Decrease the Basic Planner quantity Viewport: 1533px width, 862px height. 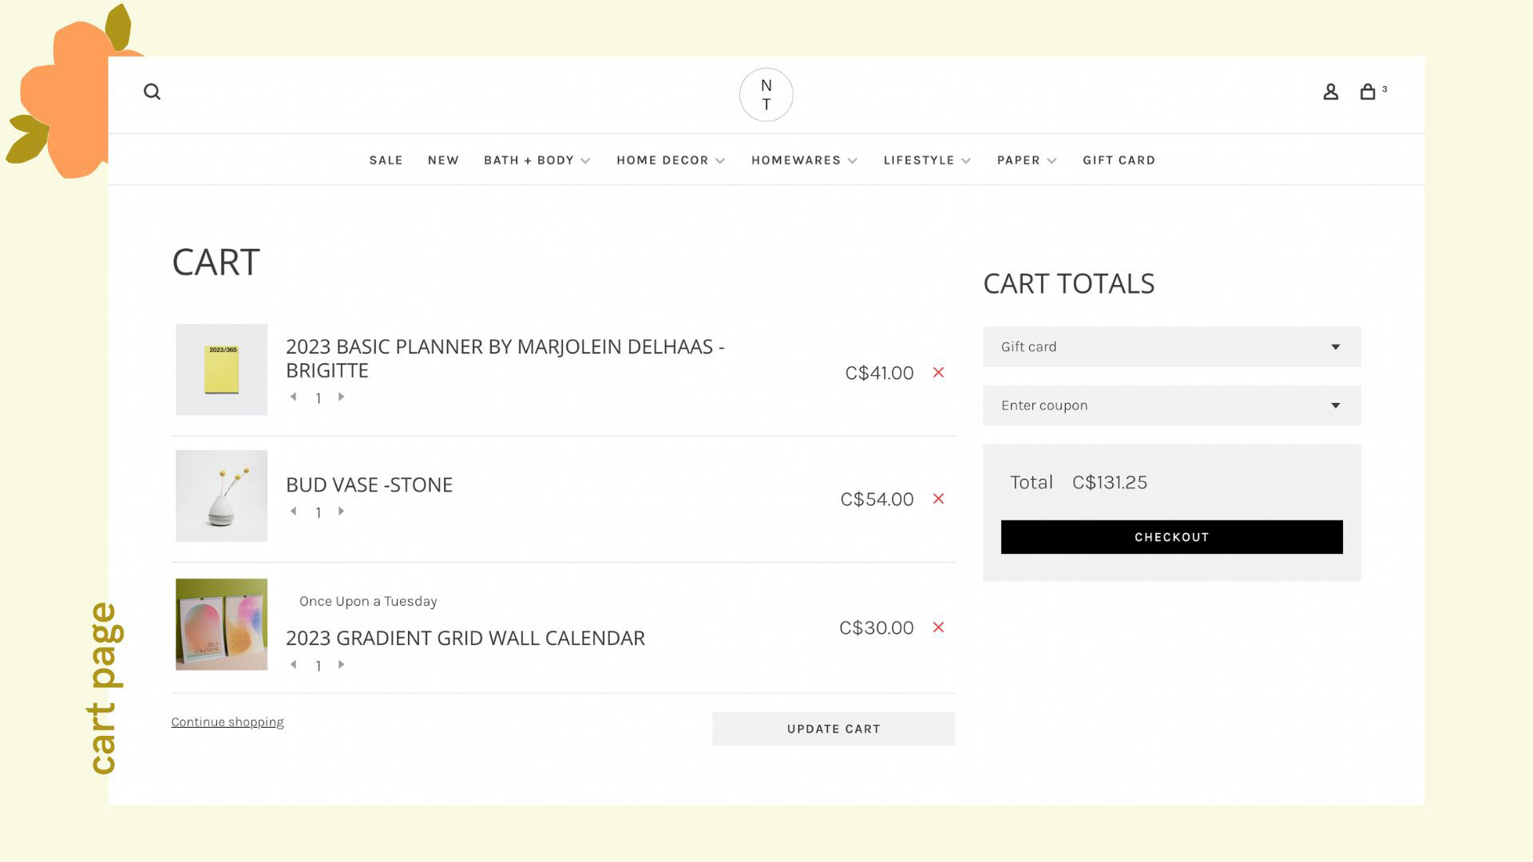coord(293,397)
